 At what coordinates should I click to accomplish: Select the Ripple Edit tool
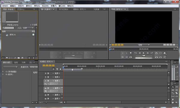pos(173,90)
